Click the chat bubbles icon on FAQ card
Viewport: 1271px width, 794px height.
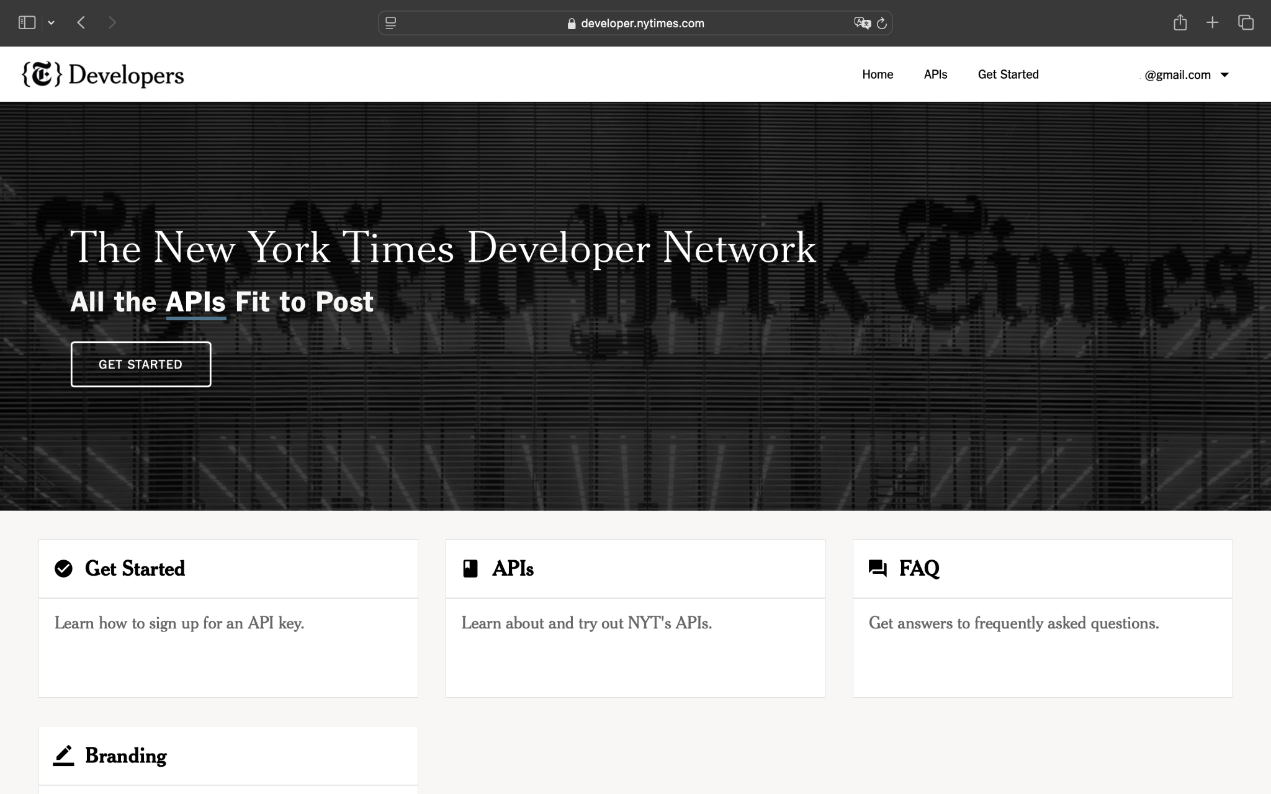(878, 568)
